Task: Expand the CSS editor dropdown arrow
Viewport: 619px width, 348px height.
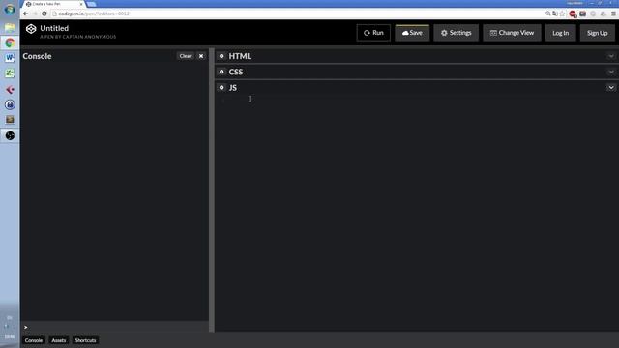Action: 611,72
